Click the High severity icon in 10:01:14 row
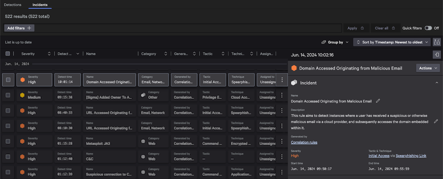Viewport: 443px width, 179px height. pos(23,80)
